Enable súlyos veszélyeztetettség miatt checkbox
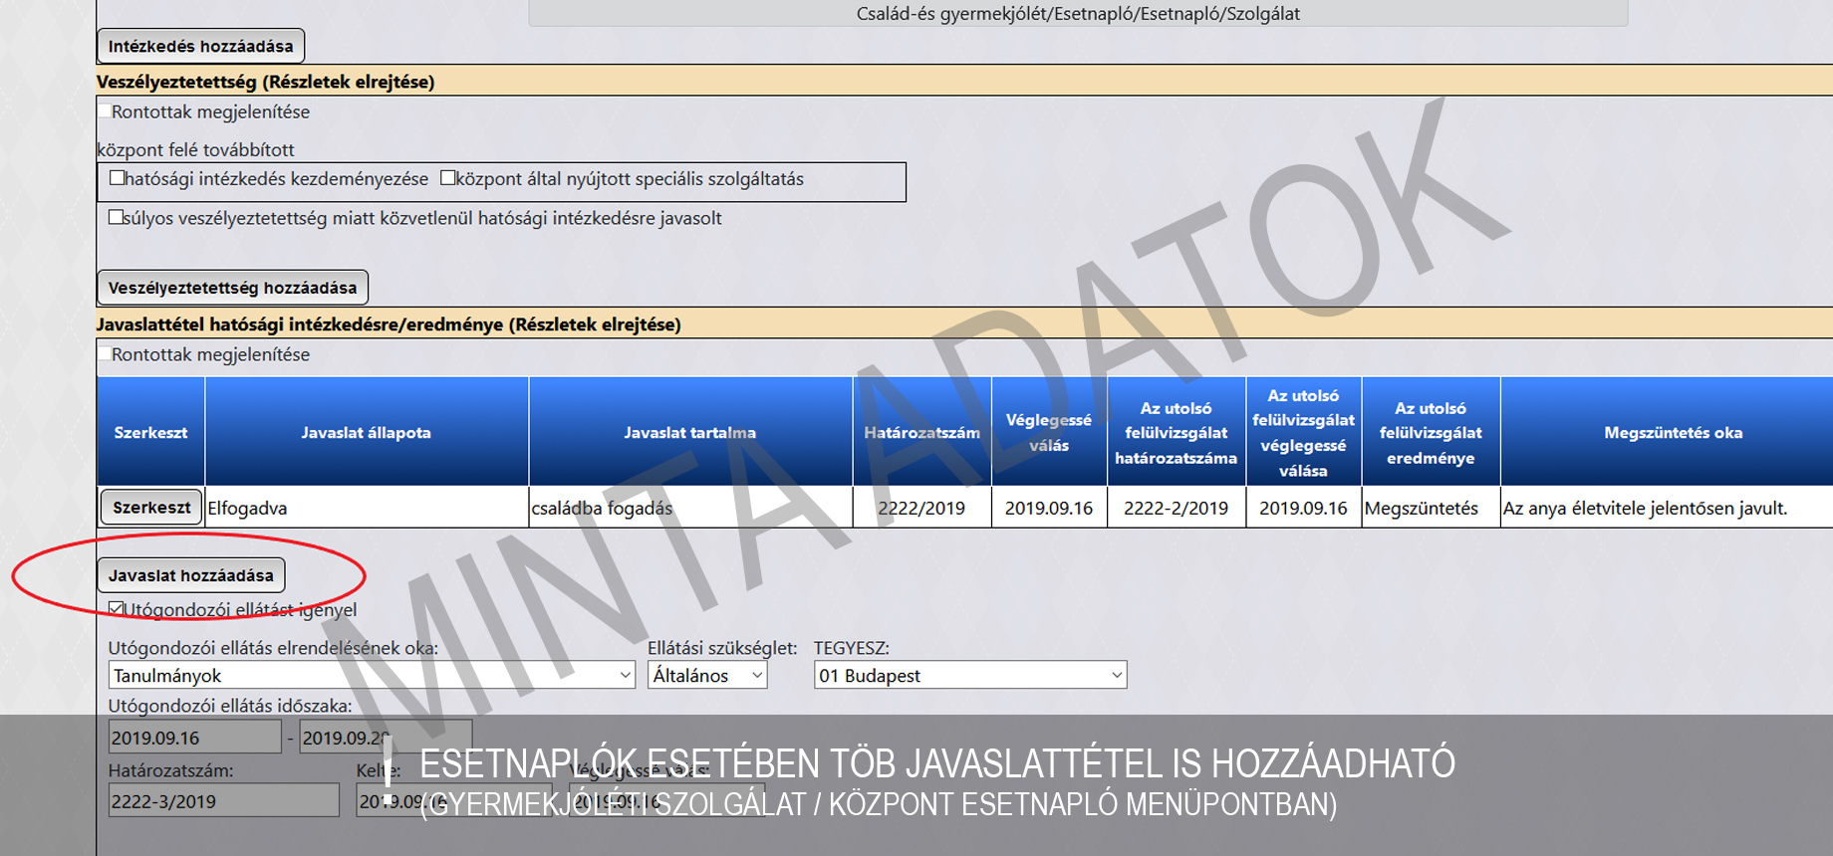 [x=117, y=217]
